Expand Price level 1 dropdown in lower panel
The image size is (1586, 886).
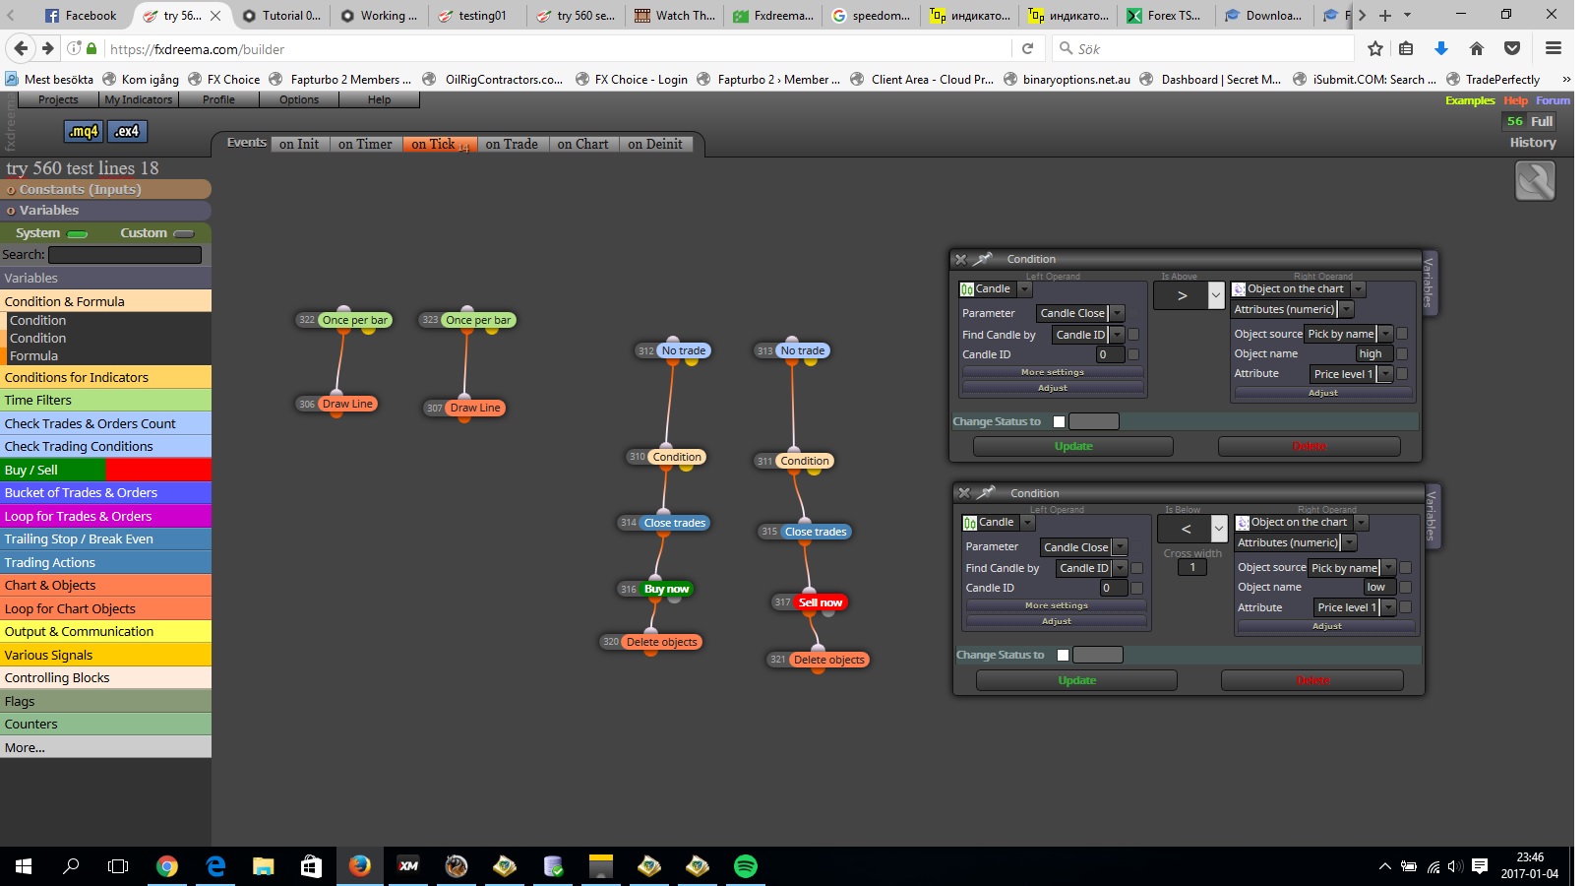(1388, 607)
